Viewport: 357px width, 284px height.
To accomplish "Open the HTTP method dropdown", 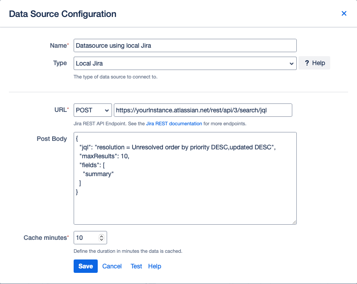I will [x=92, y=110].
